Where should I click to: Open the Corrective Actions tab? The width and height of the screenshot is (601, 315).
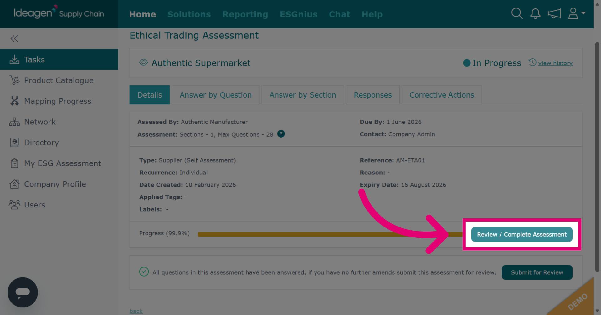[x=442, y=95]
